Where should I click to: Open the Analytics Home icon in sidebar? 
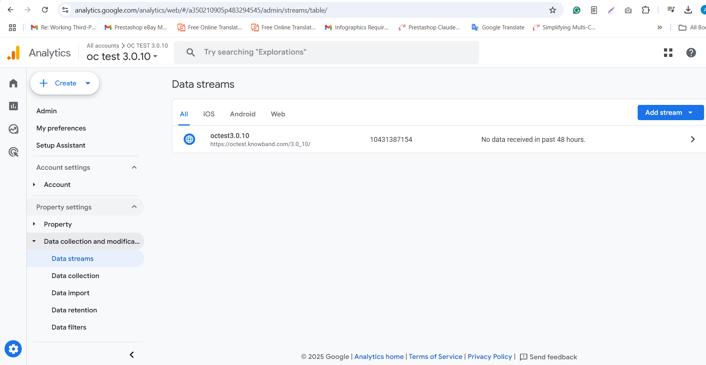click(x=13, y=83)
